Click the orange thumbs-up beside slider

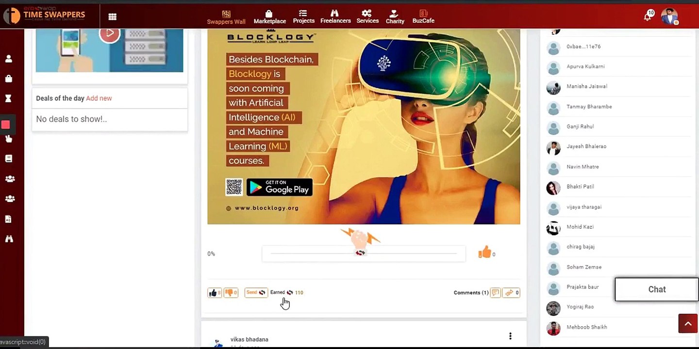click(x=484, y=253)
